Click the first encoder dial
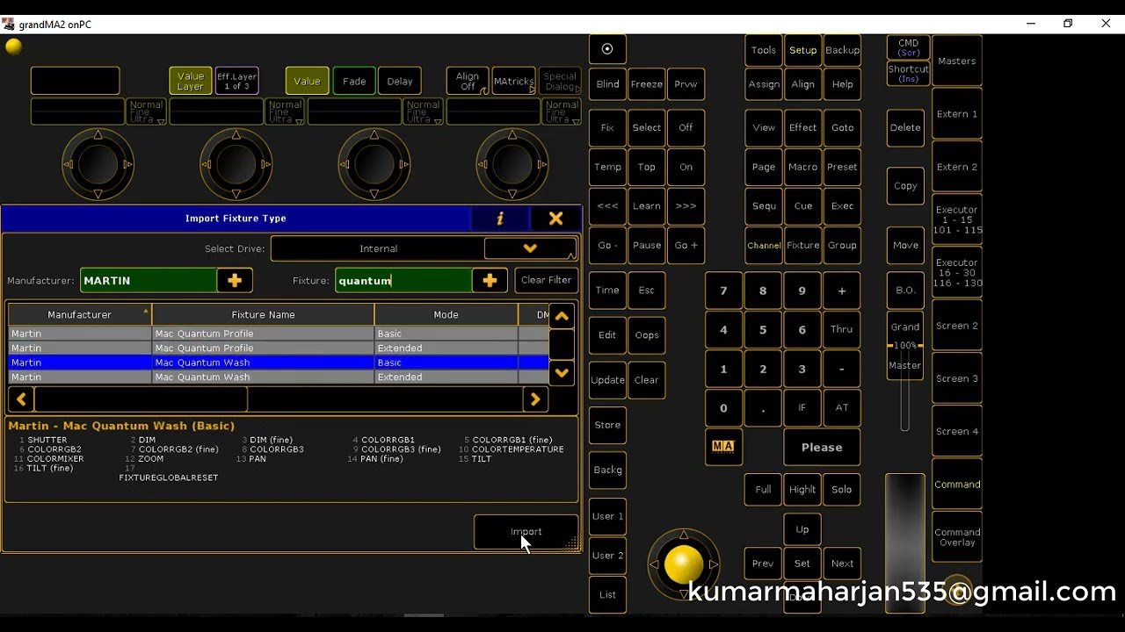1125x632 pixels. pyautogui.click(x=98, y=164)
